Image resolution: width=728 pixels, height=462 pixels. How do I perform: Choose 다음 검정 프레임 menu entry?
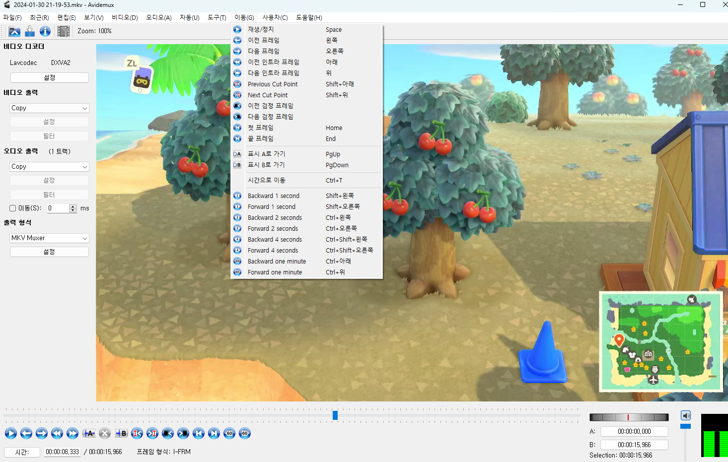(307, 117)
